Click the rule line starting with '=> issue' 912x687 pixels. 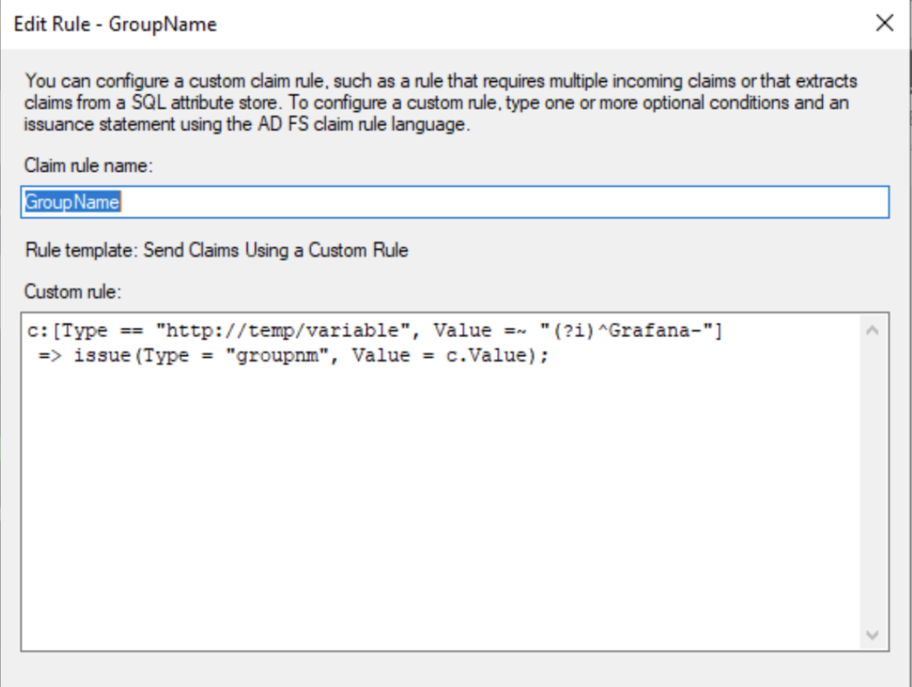pyautogui.click(x=293, y=355)
